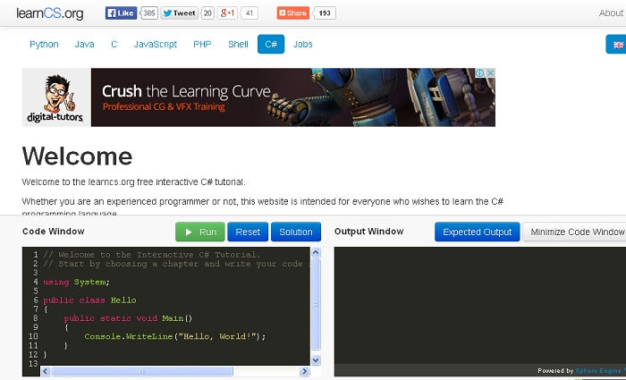Screen dimensions: 626x380
Task: Open the Facebook like count 385
Action: coord(149,13)
